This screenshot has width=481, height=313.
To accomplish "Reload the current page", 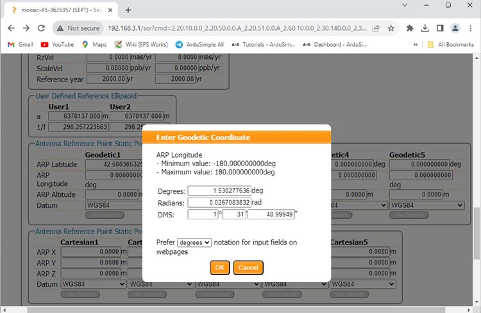I will coord(42,28).
